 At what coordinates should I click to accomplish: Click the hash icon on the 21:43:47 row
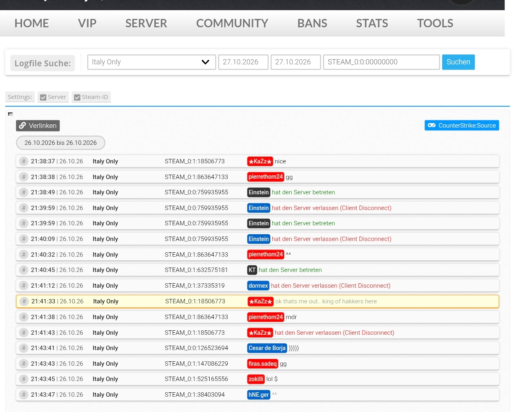[x=24, y=395]
